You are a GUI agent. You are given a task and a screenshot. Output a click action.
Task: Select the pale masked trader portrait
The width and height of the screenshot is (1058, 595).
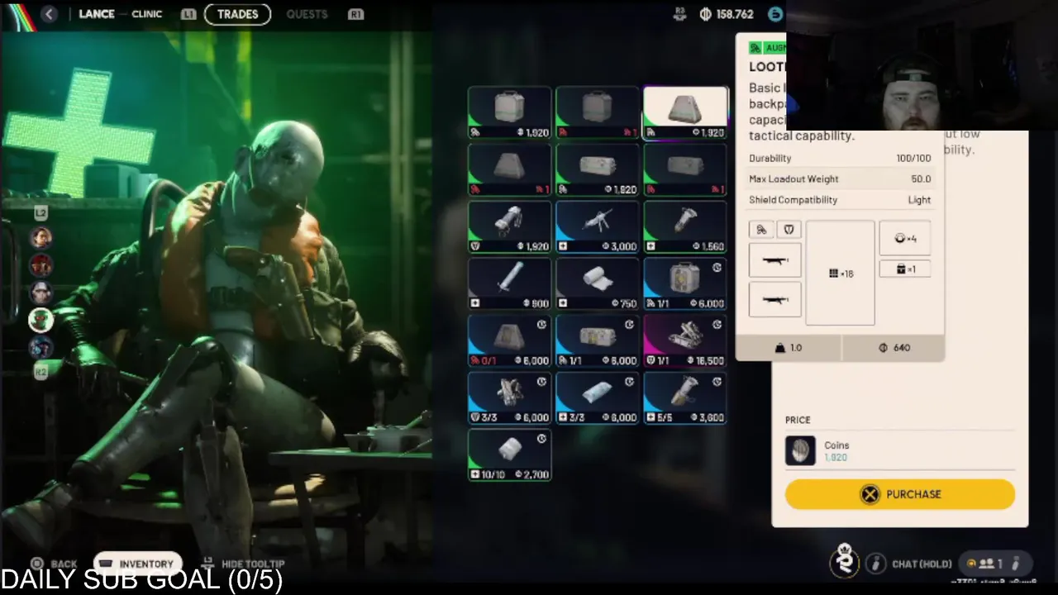41,293
